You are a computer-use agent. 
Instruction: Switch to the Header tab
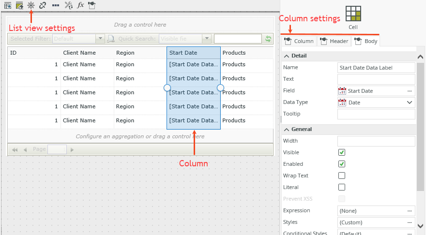point(335,41)
